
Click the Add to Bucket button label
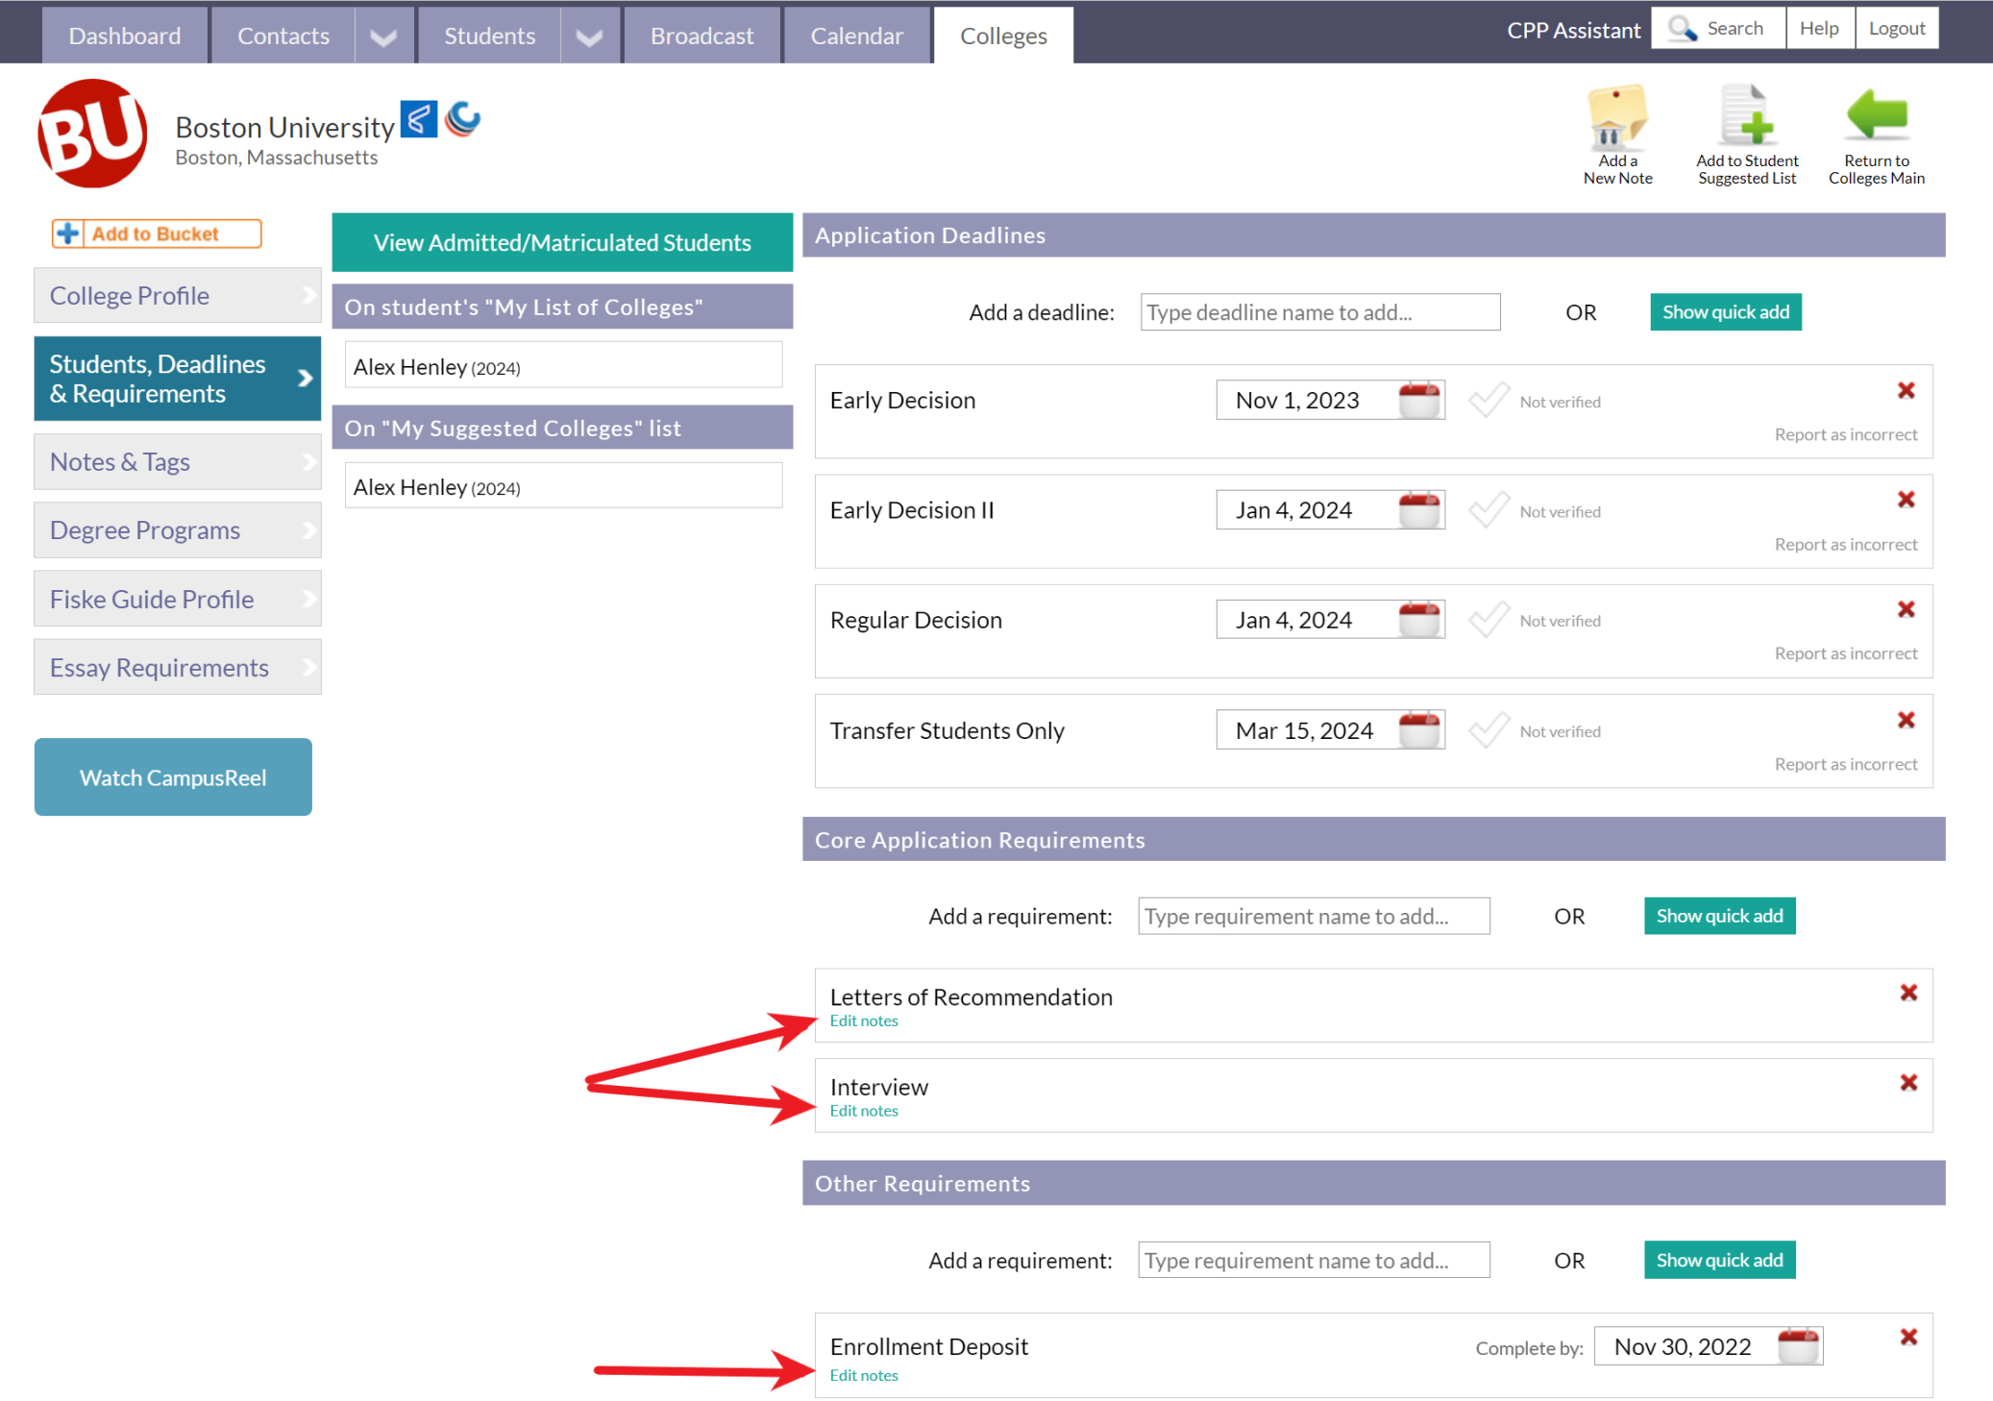[x=155, y=233]
